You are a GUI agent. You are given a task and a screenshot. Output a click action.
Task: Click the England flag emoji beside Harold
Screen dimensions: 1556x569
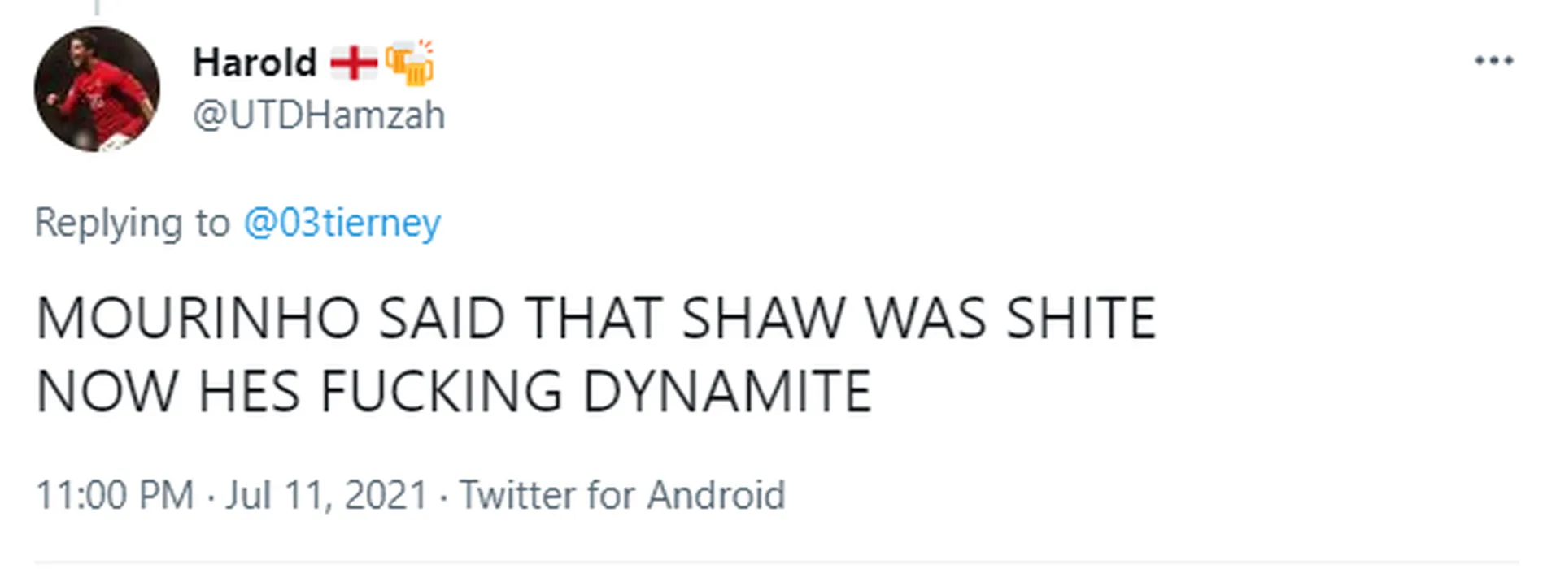click(x=354, y=63)
